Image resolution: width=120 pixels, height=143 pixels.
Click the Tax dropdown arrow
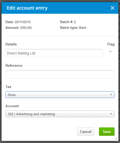(x=111, y=95)
